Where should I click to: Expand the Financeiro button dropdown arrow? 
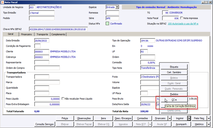point(170,118)
